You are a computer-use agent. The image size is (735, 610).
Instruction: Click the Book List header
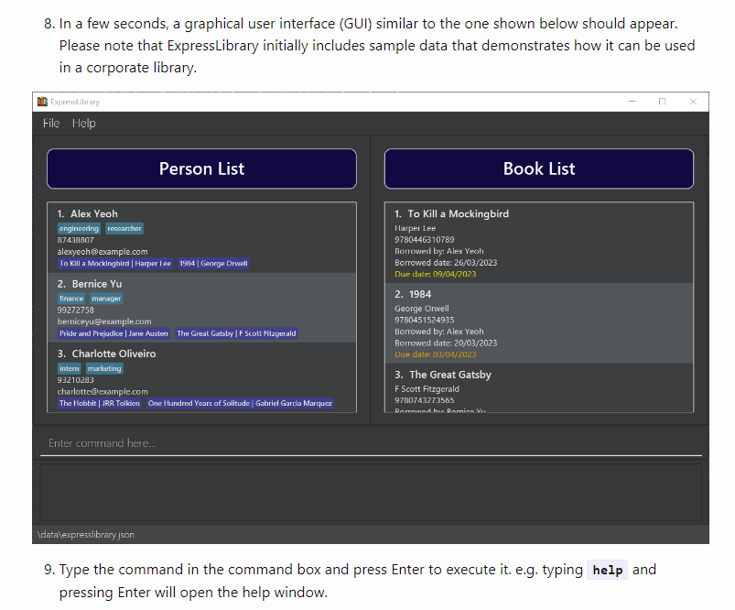click(539, 169)
